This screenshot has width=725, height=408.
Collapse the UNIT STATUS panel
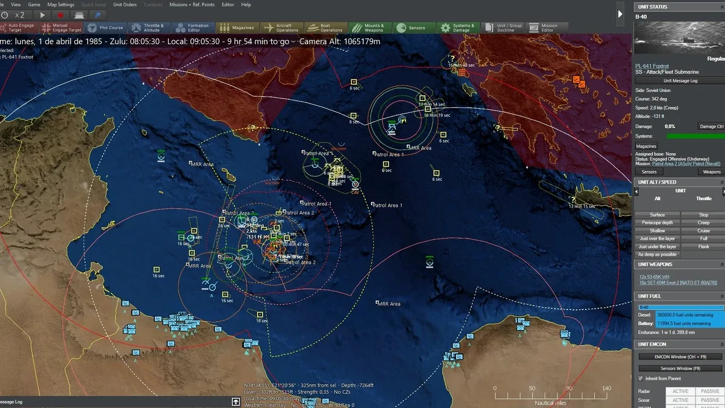[x=722, y=7]
